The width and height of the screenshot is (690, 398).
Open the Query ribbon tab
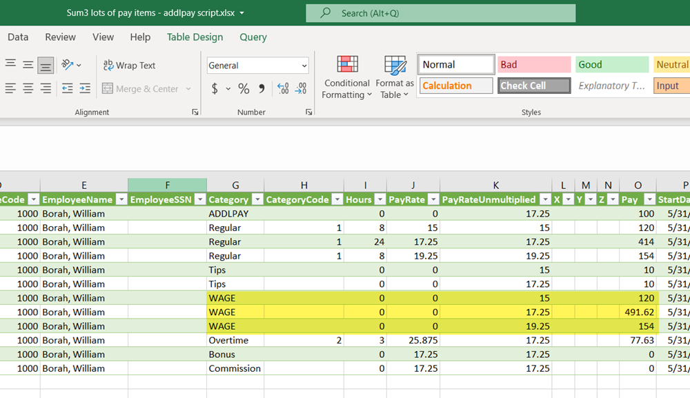click(x=253, y=37)
